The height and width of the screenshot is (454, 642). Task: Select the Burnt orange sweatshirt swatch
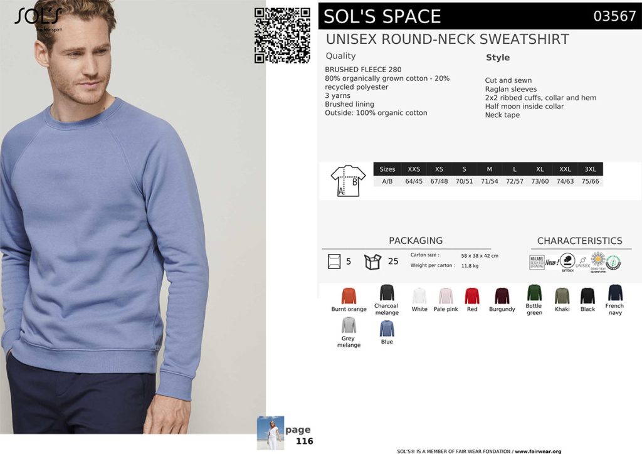[x=349, y=295]
